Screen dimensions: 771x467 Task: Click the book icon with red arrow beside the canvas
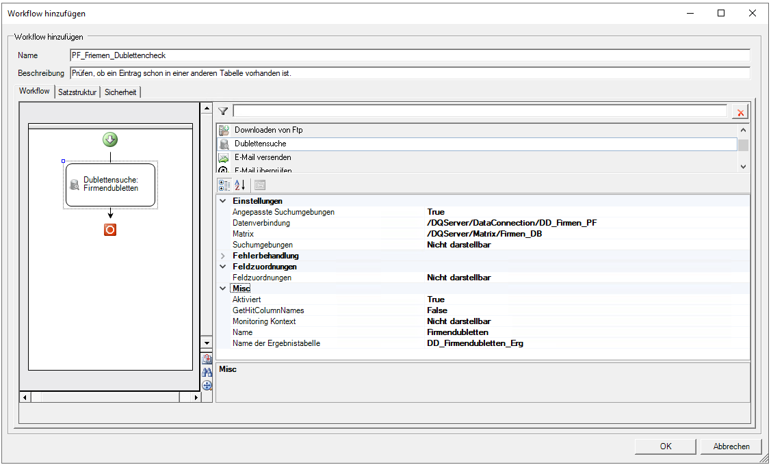(x=207, y=360)
